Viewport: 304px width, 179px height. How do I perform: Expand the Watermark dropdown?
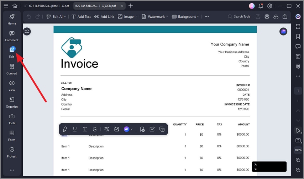coord(167,17)
